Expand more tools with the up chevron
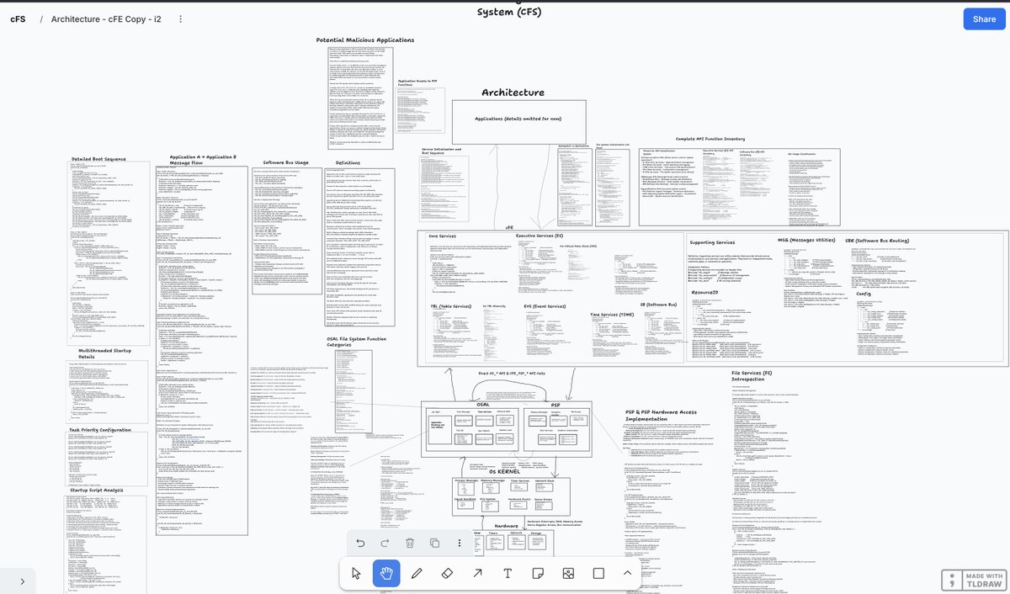 [x=627, y=573]
